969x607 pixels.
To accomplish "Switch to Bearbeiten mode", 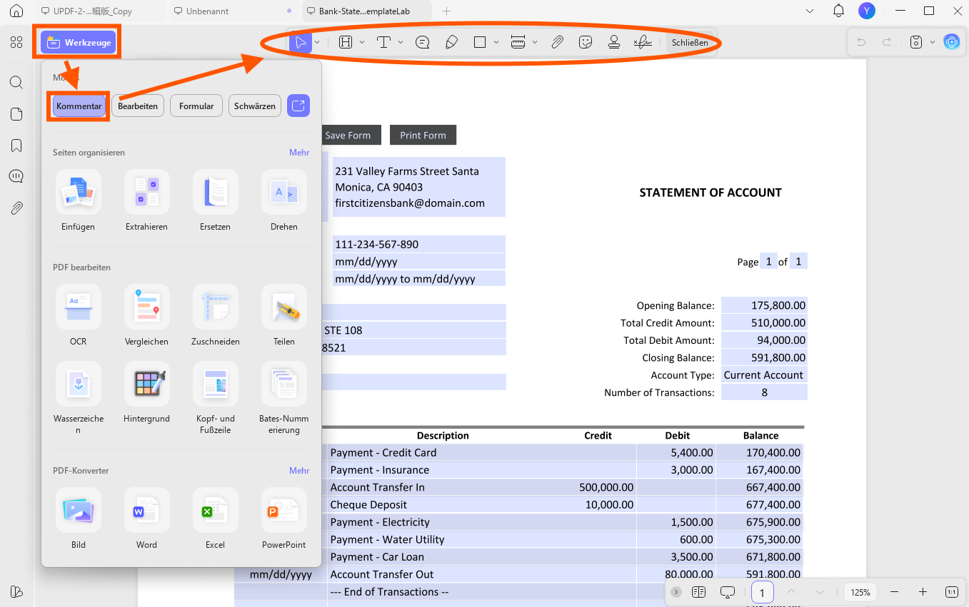I will tap(138, 106).
